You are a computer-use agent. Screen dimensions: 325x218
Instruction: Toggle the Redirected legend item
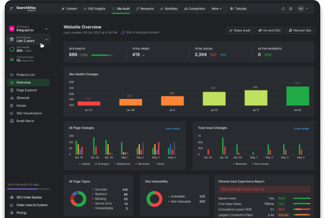[122, 164]
